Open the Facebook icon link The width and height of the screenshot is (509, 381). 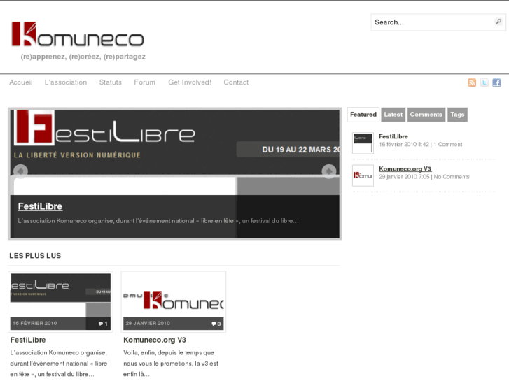(496, 82)
